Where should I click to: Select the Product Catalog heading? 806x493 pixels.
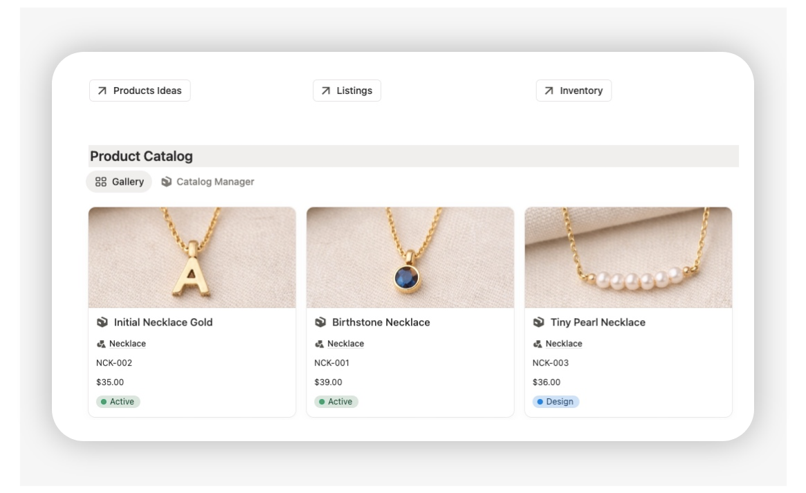pos(141,156)
